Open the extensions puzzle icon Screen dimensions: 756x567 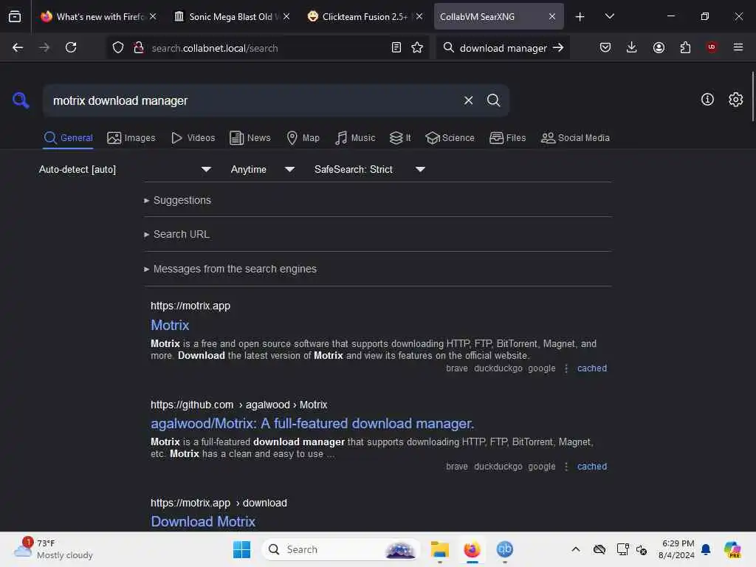(x=685, y=47)
